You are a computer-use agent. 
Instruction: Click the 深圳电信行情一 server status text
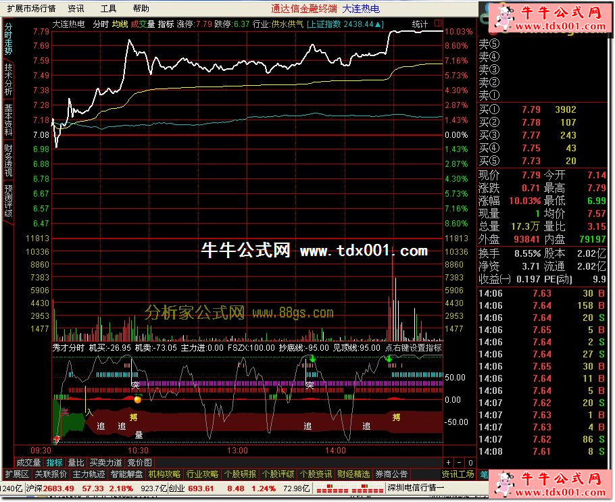tap(416, 488)
